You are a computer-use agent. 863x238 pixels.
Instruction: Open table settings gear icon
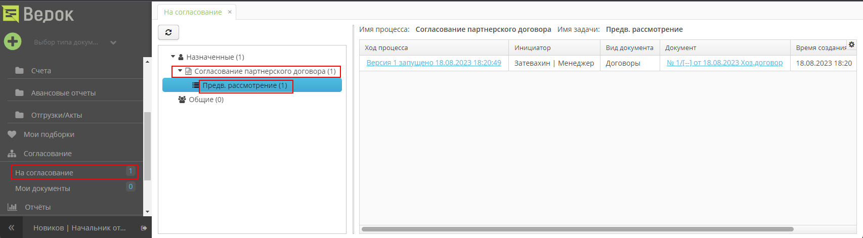tap(851, 44)
